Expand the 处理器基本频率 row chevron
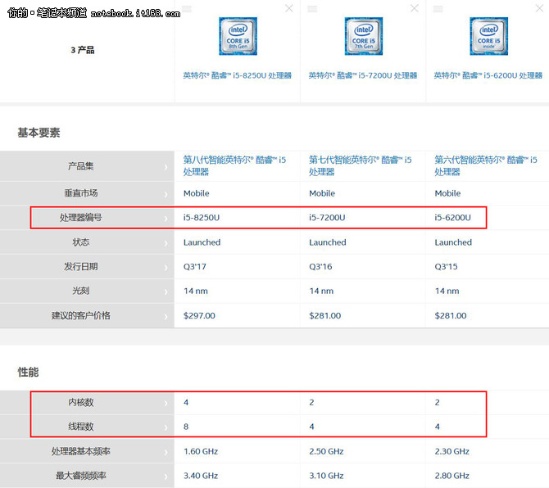The image size is (549, 488). 166,452
